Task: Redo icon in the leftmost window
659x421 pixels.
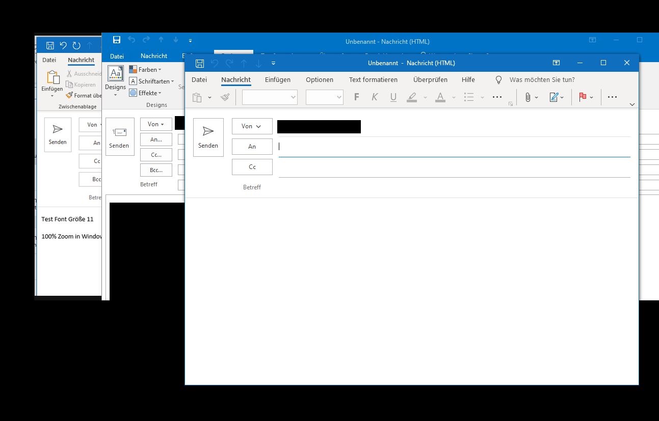Action: coord(76,46)
